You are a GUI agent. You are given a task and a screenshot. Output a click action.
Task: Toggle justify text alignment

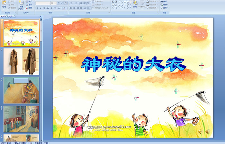point(81,8)
